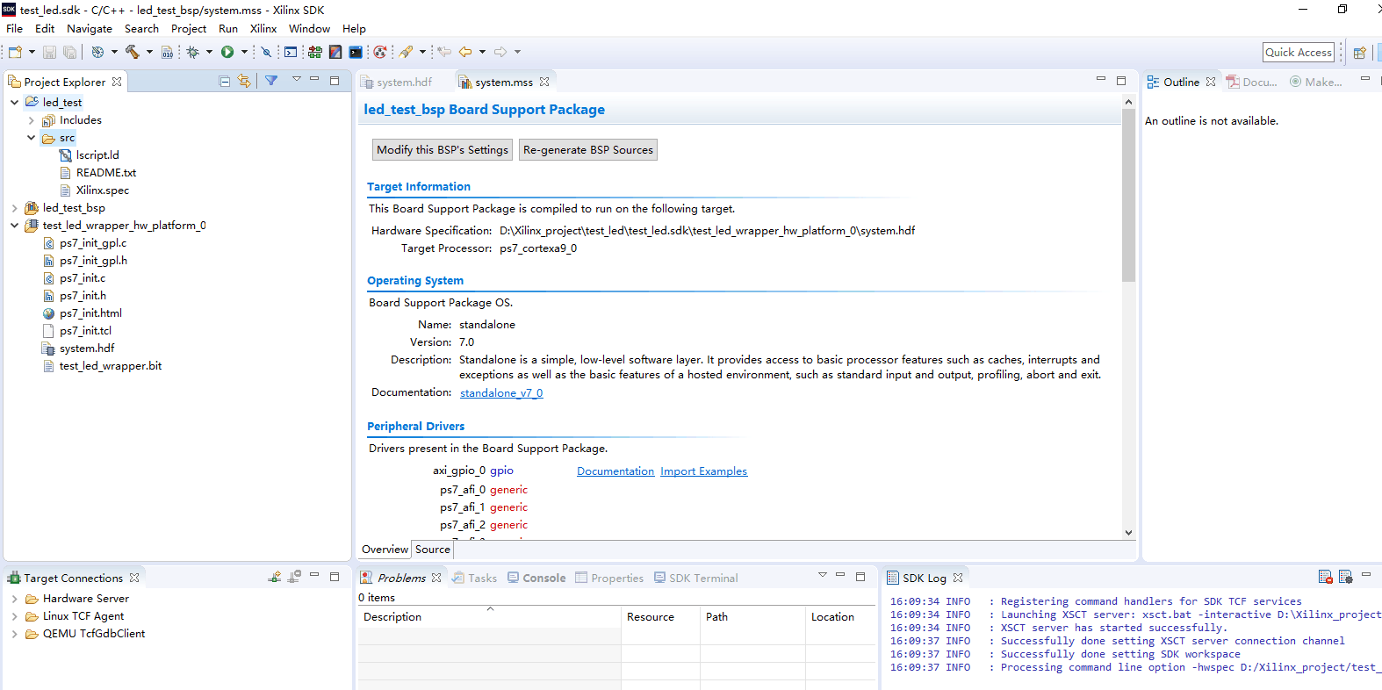Click the Save All toolbar icon

(69, 52)
